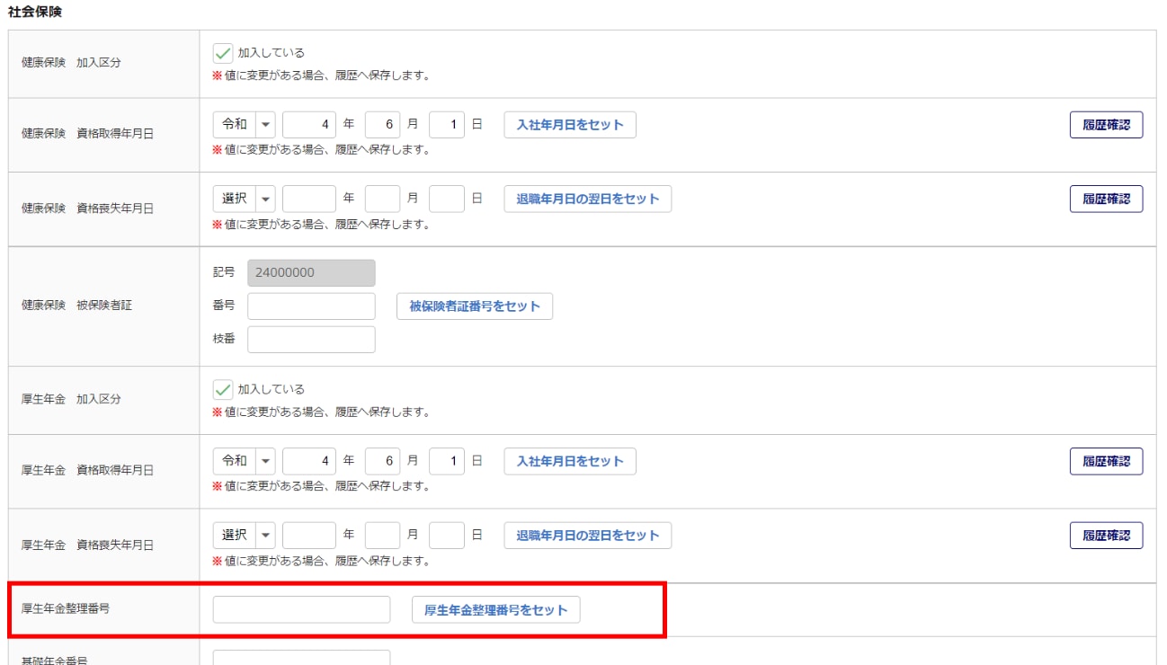Uncheck health insurance 加入している checkbox
Image resolution: width=1167 pixels, height=665 pixels.
point(222,53)
